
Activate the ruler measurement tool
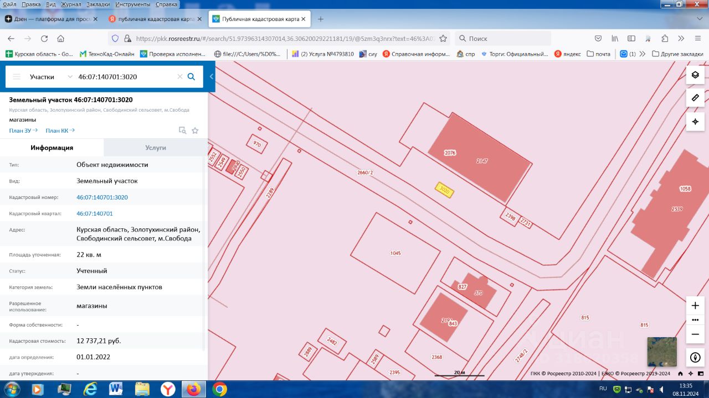[695, 98]
